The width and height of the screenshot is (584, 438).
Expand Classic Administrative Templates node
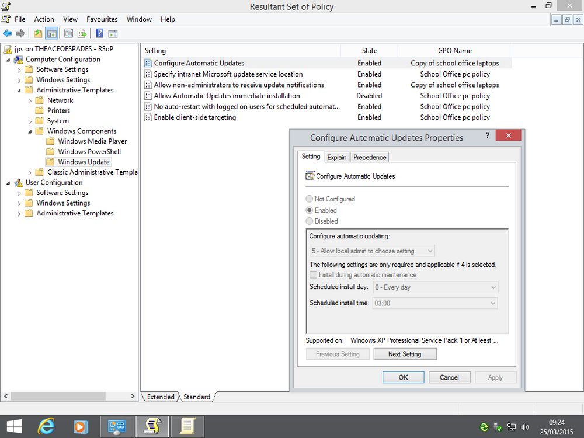pyautogui.click(x=30, y=173)
